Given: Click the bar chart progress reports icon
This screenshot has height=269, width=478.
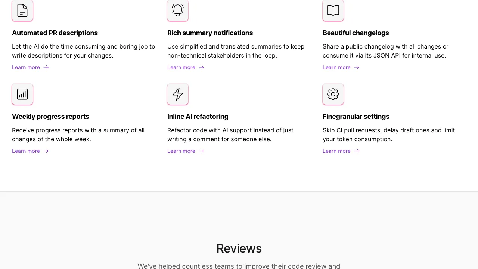Looking at the screenshot, I should coord(22,94).
